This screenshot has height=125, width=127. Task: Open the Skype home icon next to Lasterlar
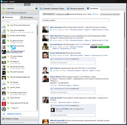(x=36, y=8)
